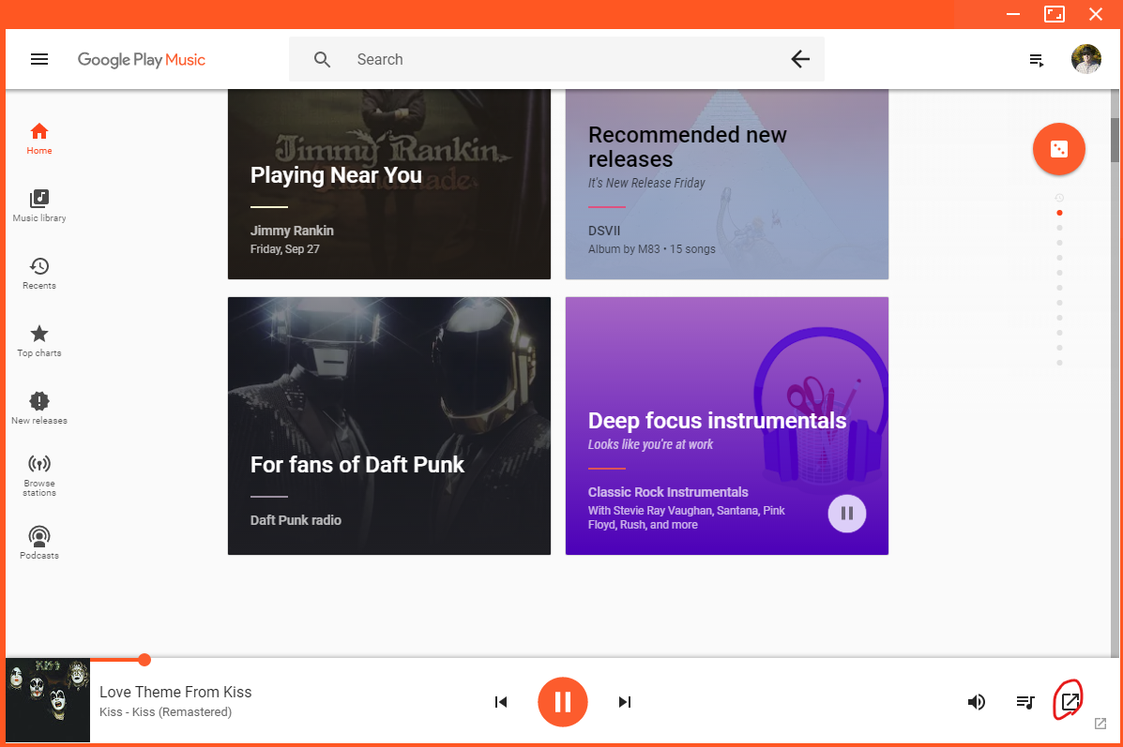The height and width of the screenshot is (747, 1123).
Task: Pause the Classic Rock Instrumentals station
Action: (846, 513)
